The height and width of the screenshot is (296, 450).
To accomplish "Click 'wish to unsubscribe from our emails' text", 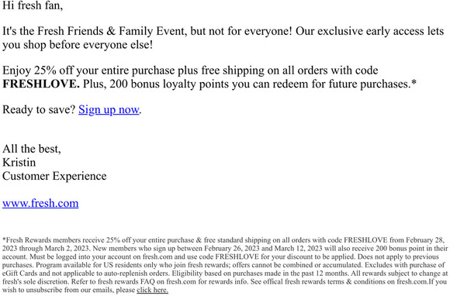I will click(57, 290).
